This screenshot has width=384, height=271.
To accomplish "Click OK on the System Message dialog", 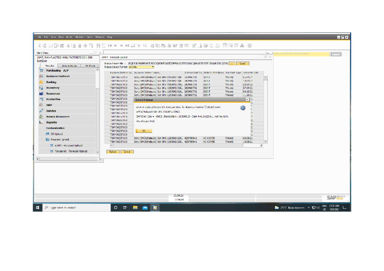I will [x=145, y=131].
